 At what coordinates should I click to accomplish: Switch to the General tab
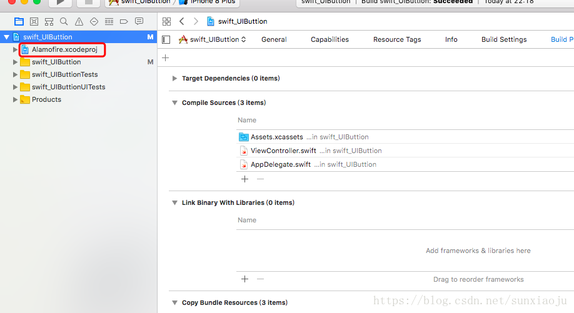[x=274, y=39]
